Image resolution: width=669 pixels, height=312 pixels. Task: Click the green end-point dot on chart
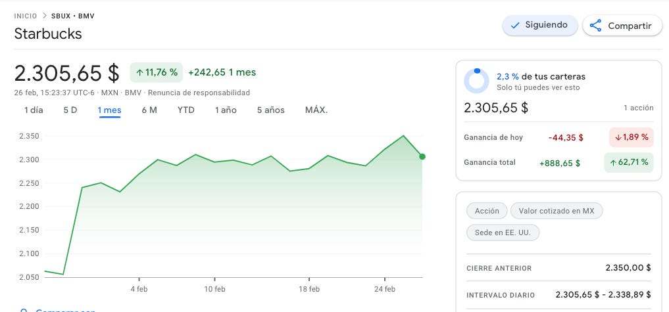pyautogui.click(x=422, y=157)
